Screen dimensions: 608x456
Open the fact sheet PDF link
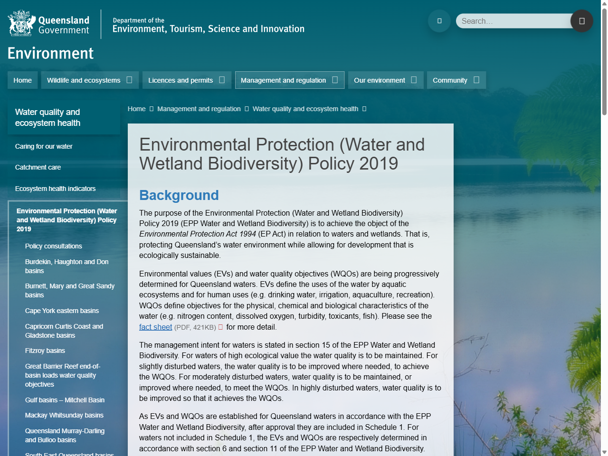(x=155, y=327)
